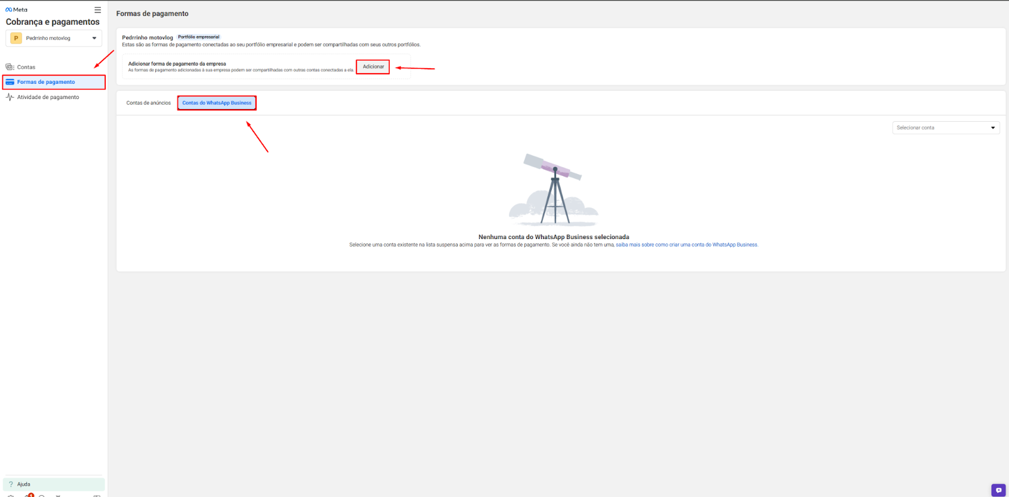Click the pulse icon for Atividade de pagamento
Viewport: 1009px width, 497px height.
pyautogui.click(x=9, y=97)
